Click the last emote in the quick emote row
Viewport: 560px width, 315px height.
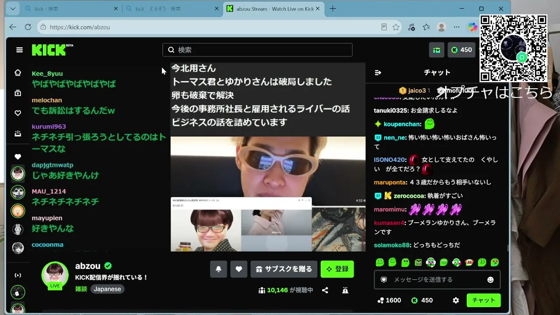pos(495,262)
